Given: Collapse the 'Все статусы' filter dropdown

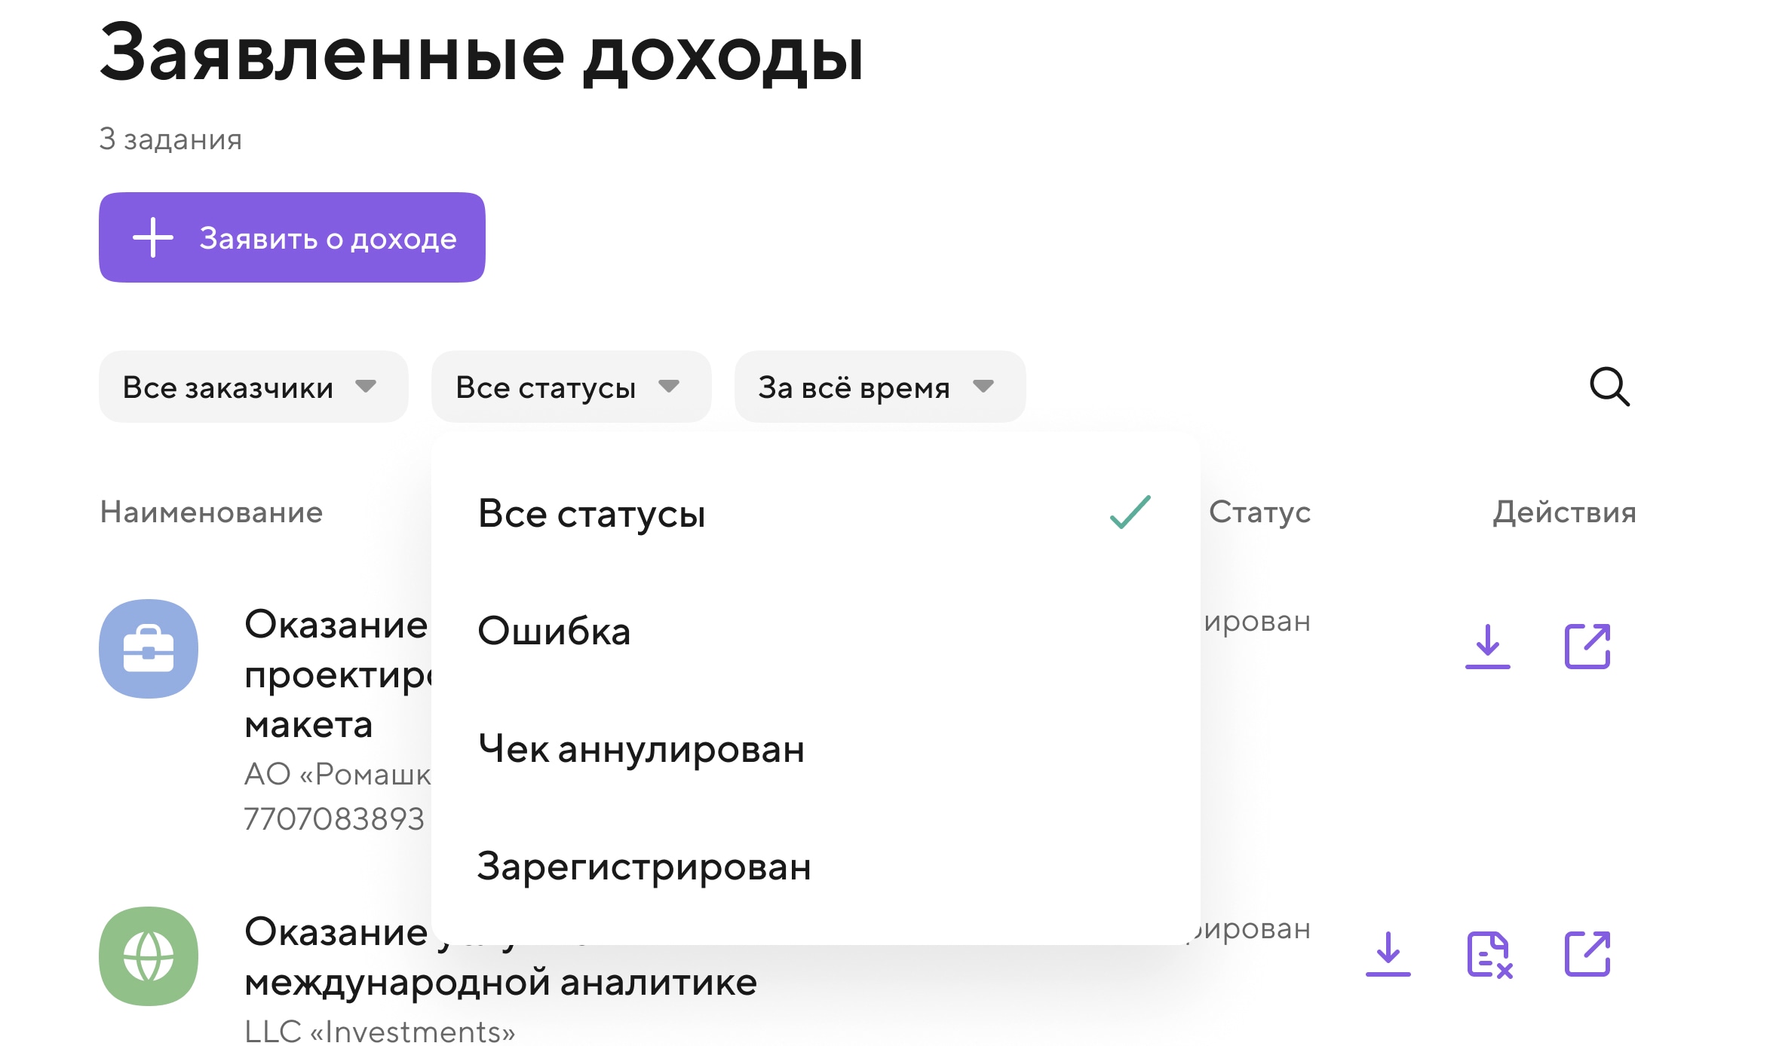Looking at the screenshot, I should pyautogui.click(x=570, y=387).
